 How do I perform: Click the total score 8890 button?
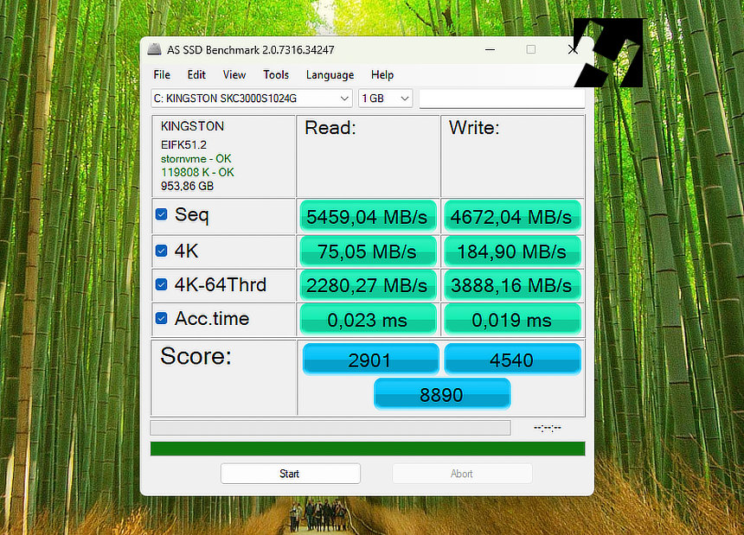point(441,394)
